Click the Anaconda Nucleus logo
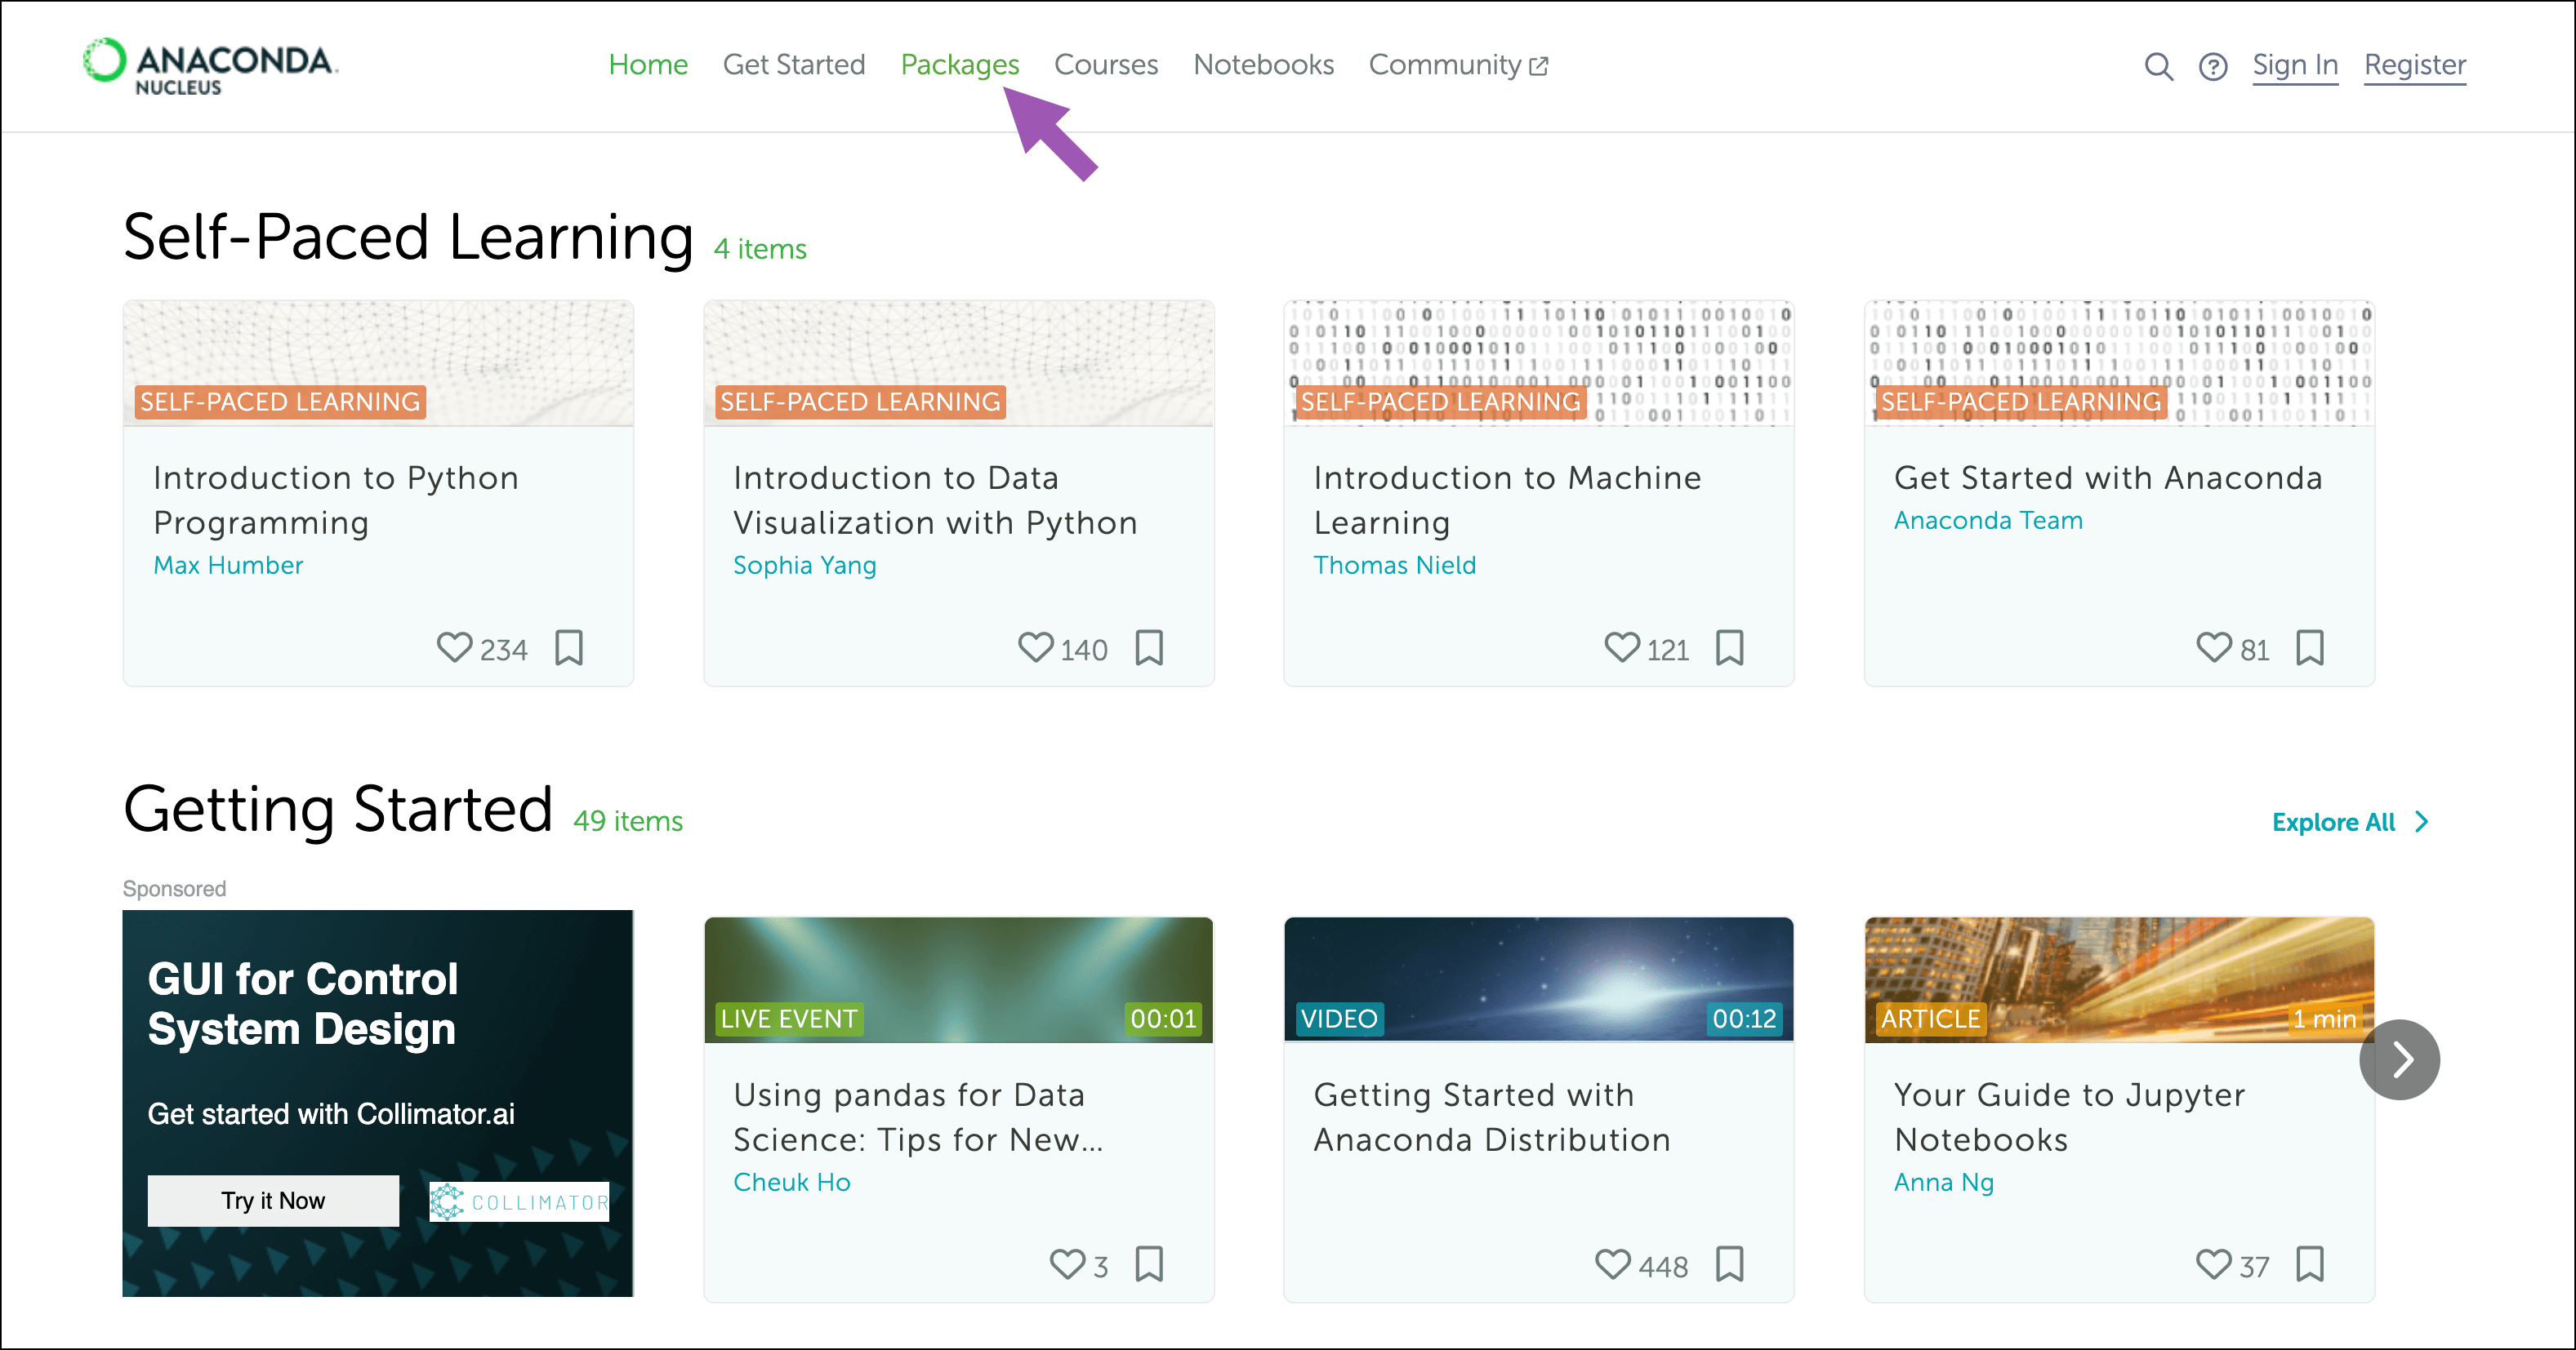 click(x=210, y=66)
